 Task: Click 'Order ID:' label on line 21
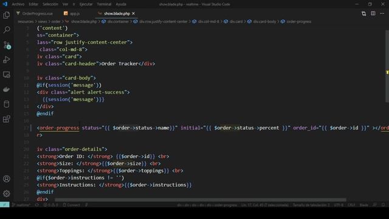tap(72, 156)
